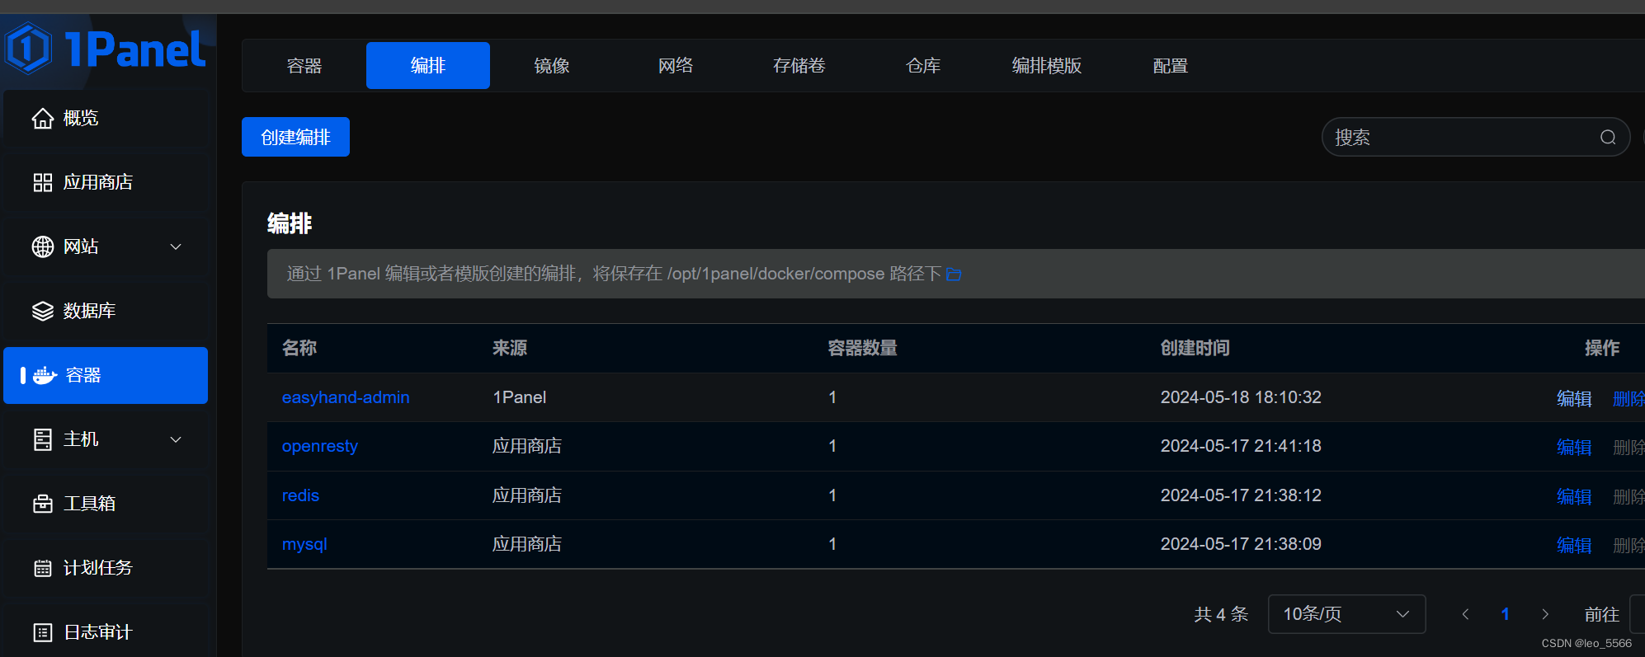Switch to the 配置 tab
This screenshot has height=657, width=1645.
[1171, 65]
